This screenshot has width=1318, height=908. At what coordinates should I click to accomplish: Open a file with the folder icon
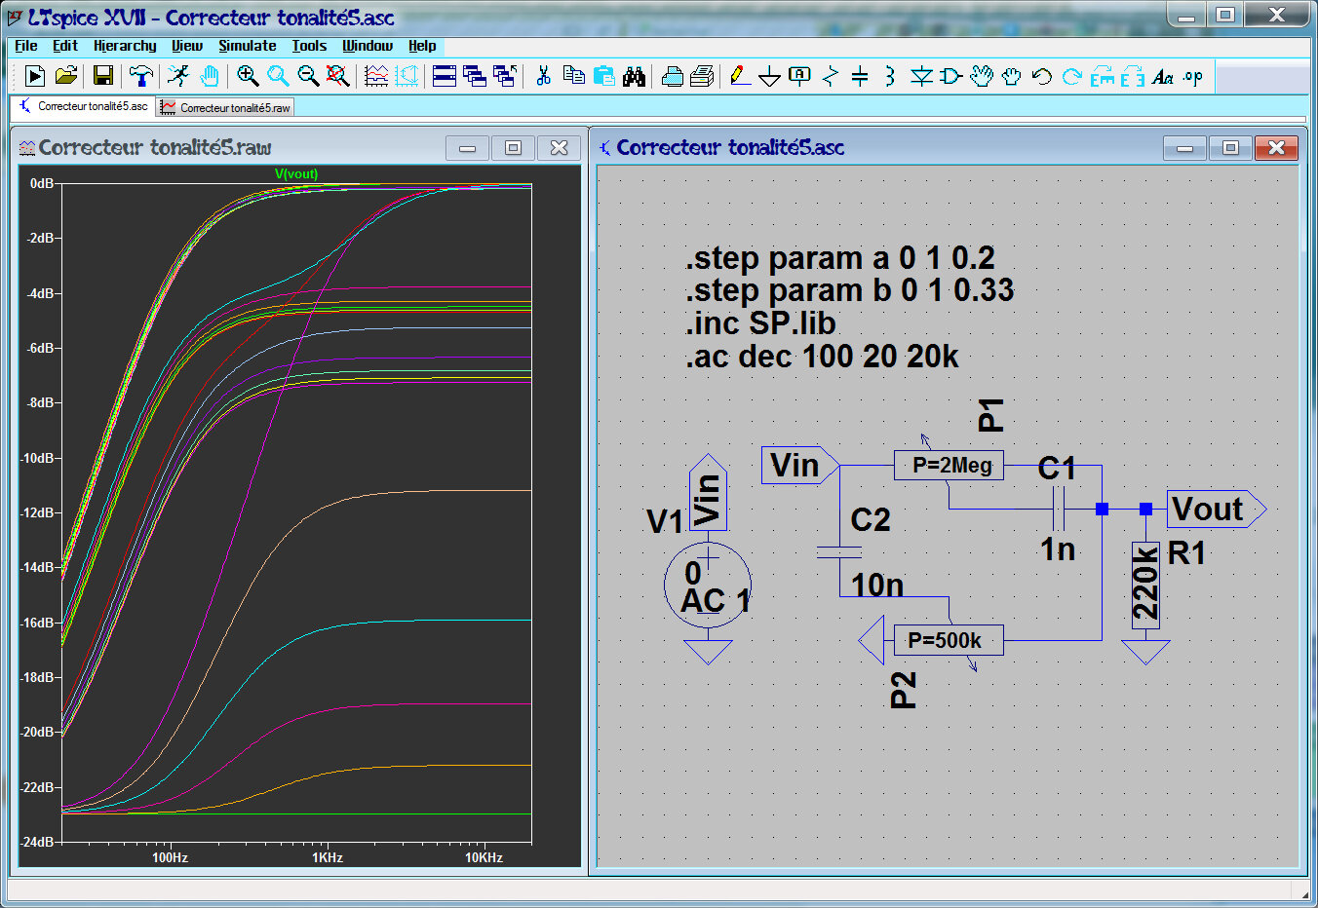tap(66, 76)
